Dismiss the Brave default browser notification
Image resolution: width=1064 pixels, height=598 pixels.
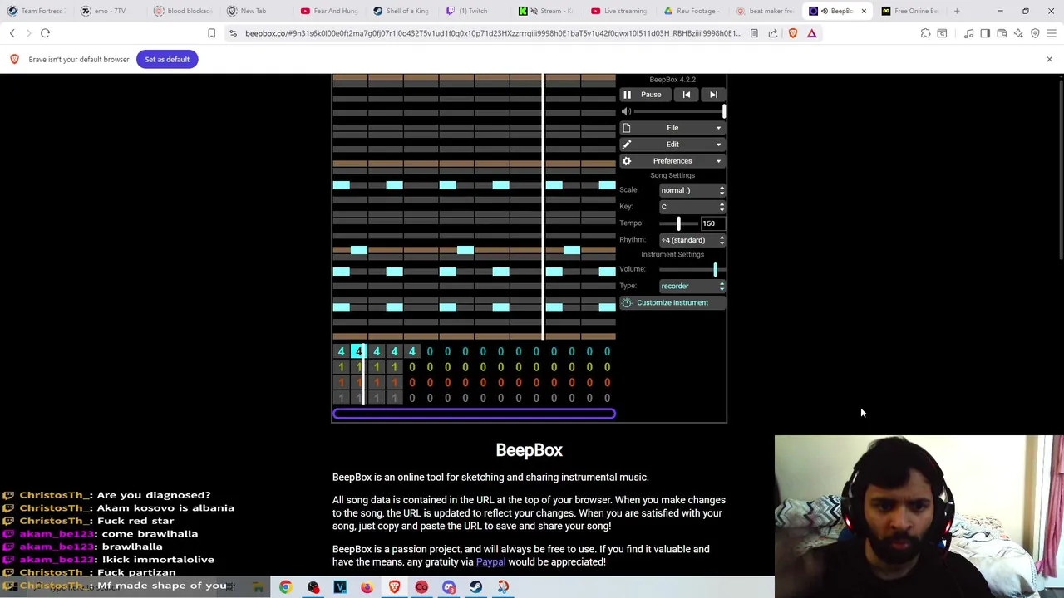pos(1049,59)
